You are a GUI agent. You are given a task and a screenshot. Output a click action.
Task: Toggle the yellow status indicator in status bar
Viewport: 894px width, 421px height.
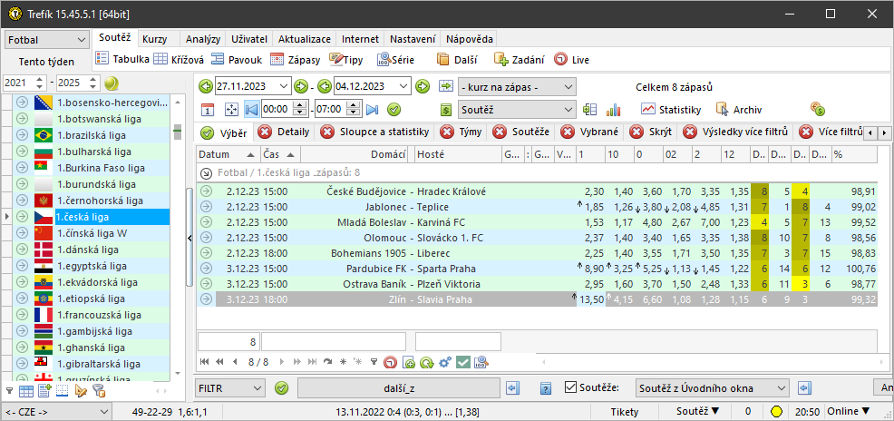pyautogui.click(x=776, y=411)
